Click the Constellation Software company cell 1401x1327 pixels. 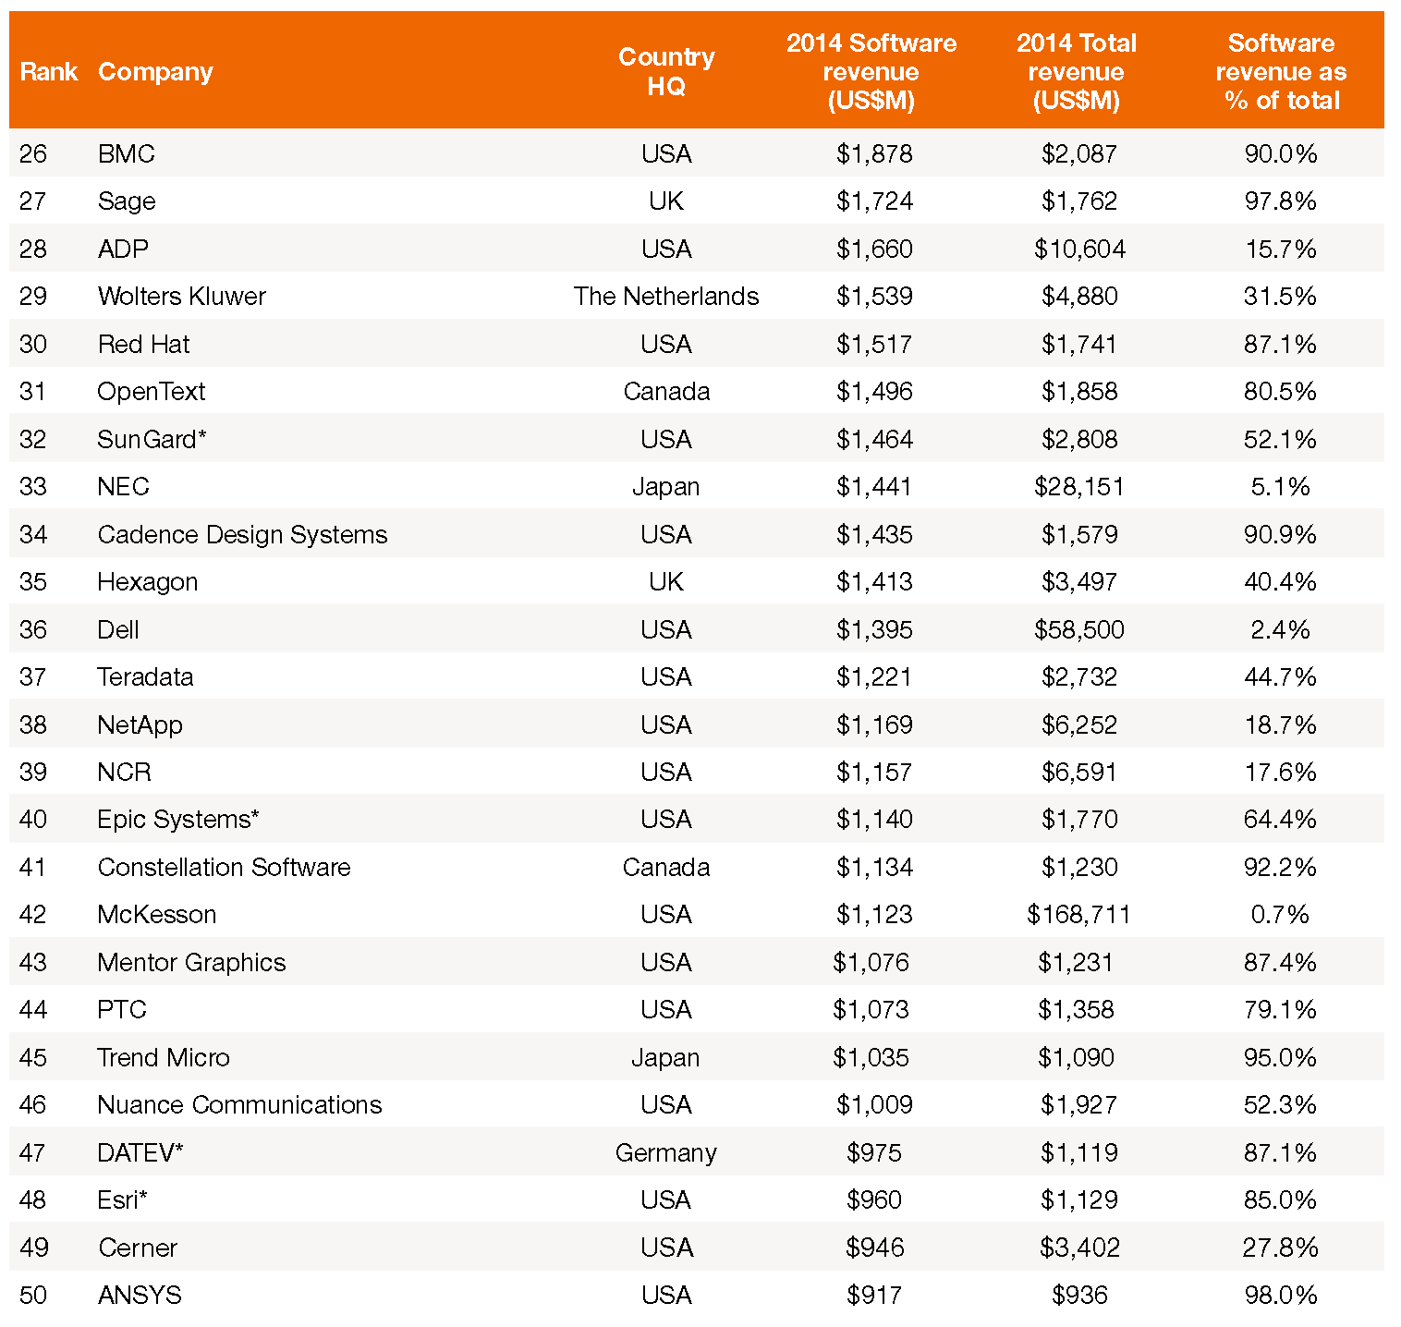(225, 867)
